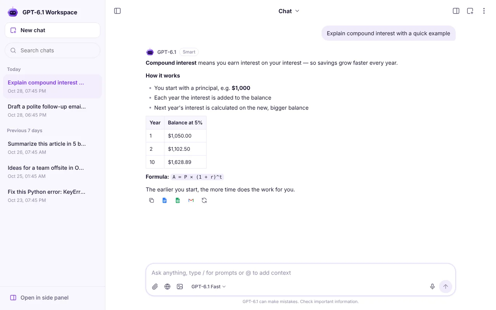
Task: Open the Draft a polite follow-up email chat
Action: point(52,110)
